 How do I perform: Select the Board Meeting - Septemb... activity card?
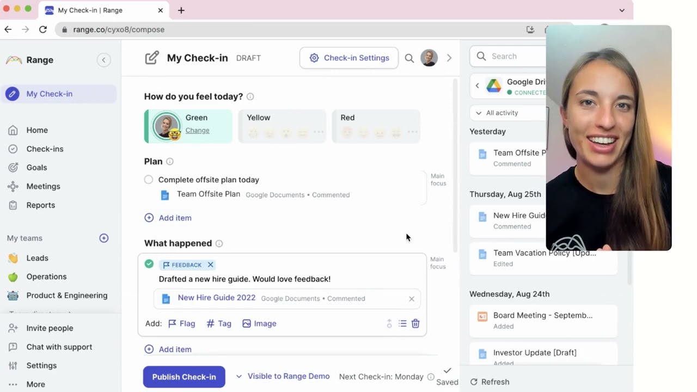tap(543, 321)
